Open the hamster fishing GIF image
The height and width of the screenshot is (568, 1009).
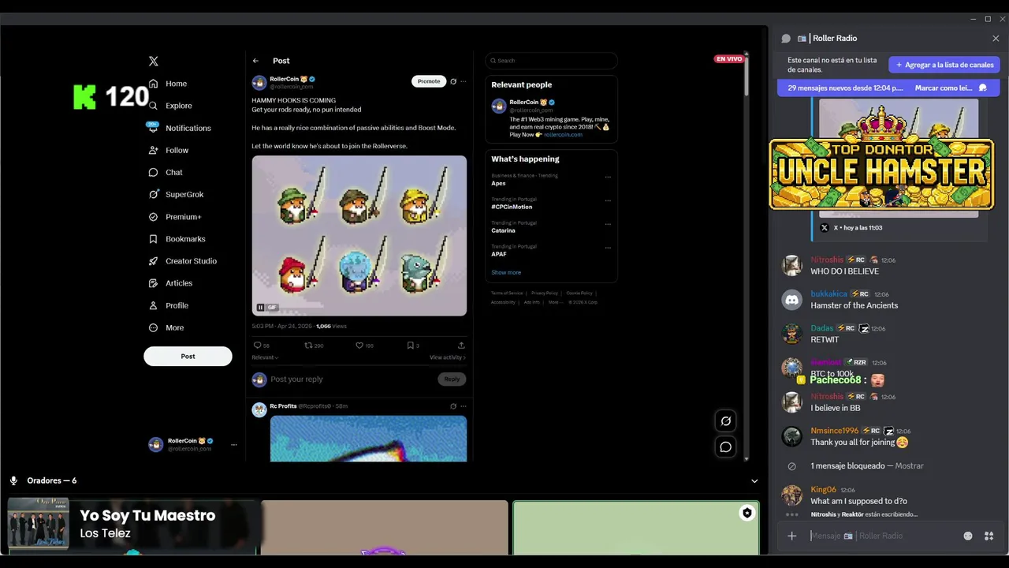click(359, 235)
